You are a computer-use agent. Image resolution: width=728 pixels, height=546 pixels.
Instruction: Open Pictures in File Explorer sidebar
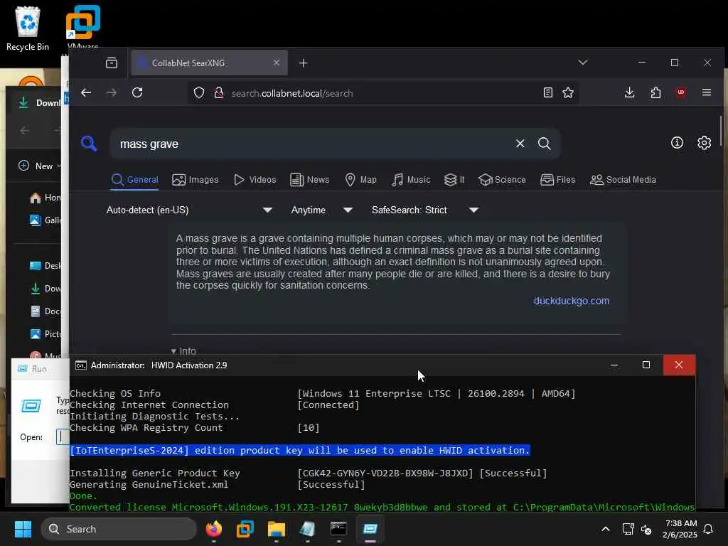(45, 334)
